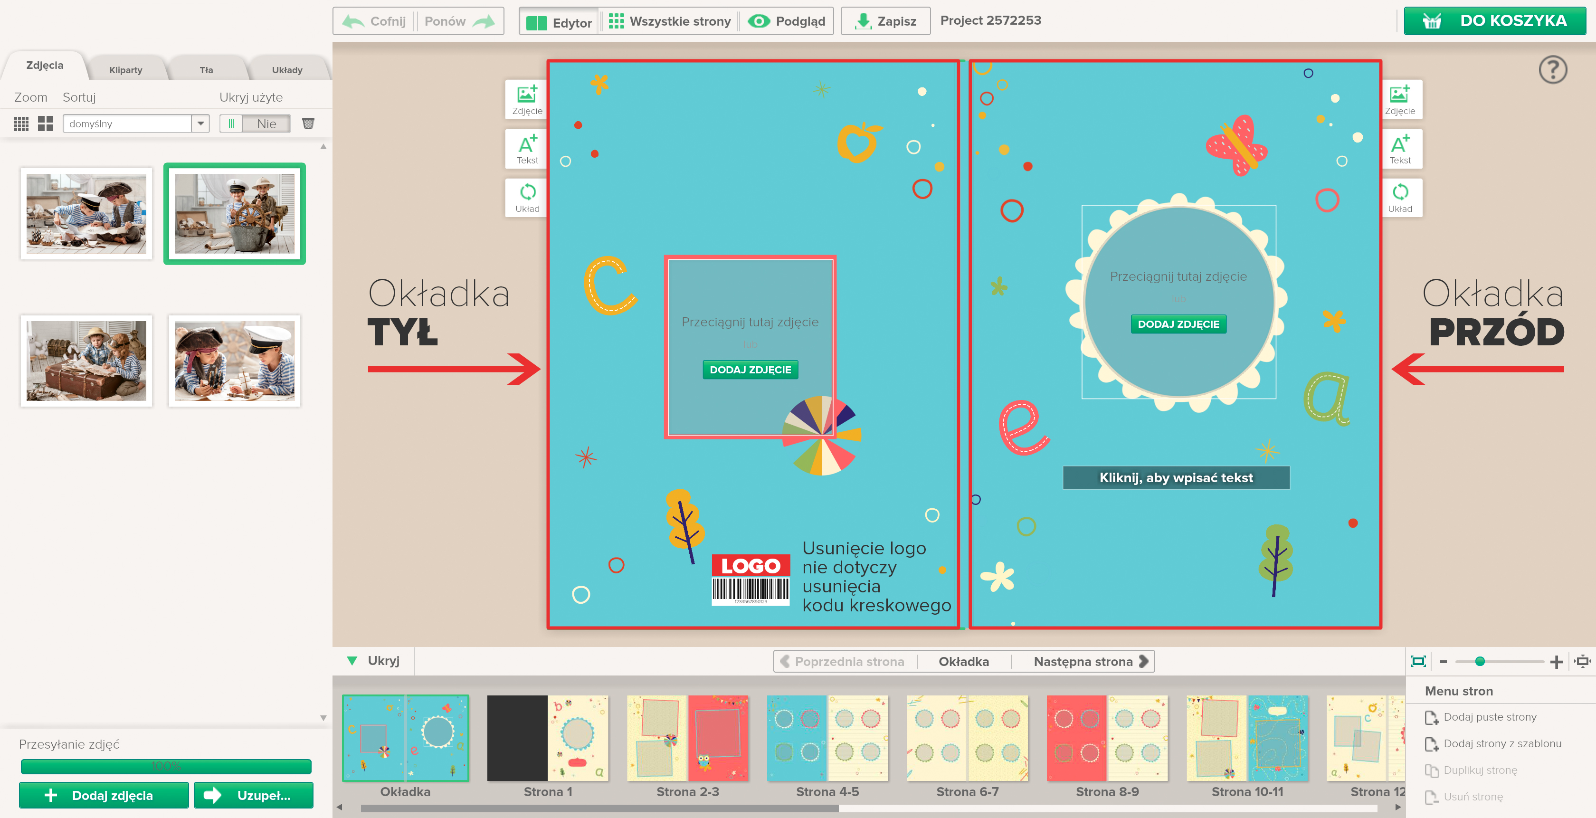1596x818 pixels.
Task: Open Podgląd preview mode
Action: coord(787,21)
